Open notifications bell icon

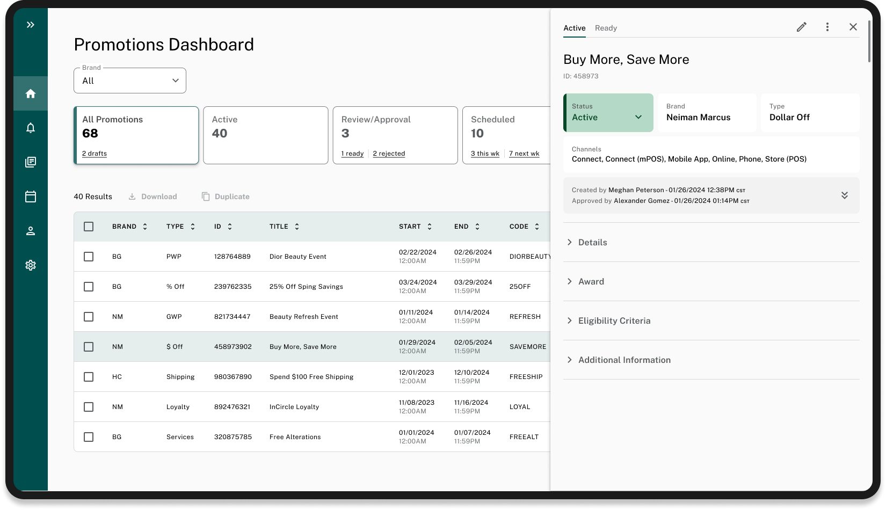[x=31, y=128]
